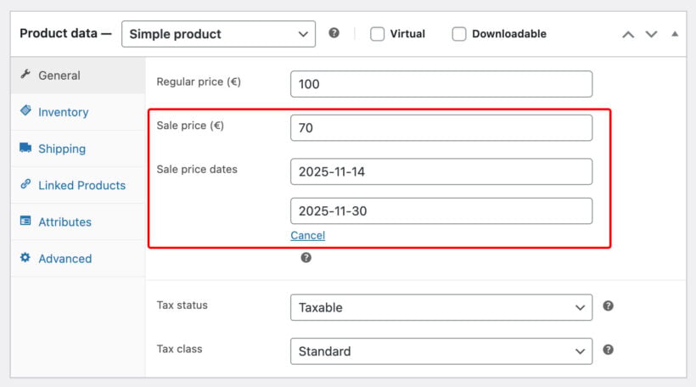The width and height of the screenshot is (696, 387).
Task: Click the General tab wrench icon
Action: point(25,74)
